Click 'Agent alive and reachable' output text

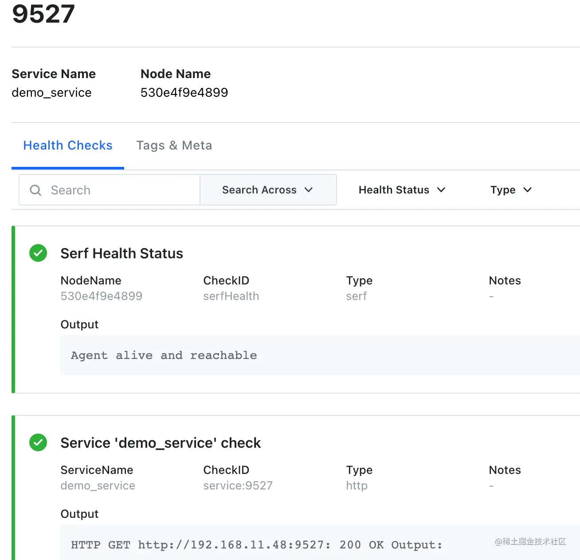coord(164,355)
